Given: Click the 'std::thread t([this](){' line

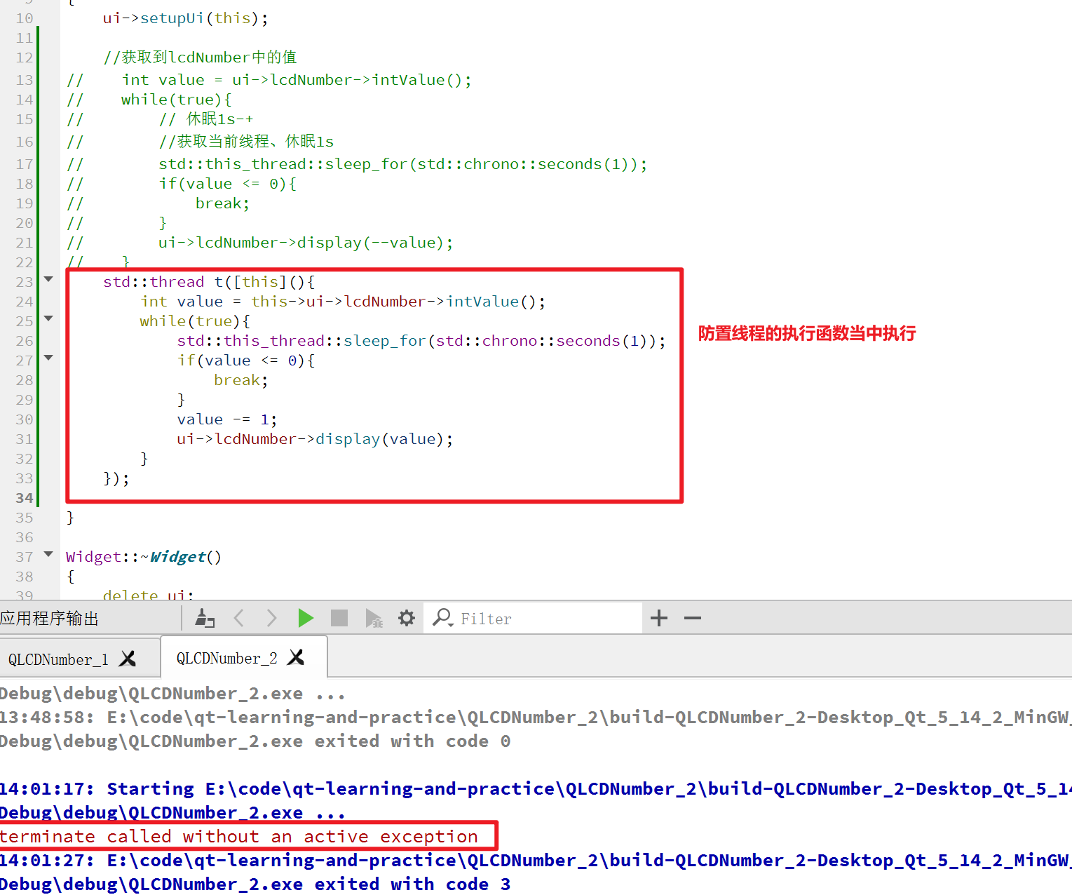Looking at the screenshot, I should coord(209,282).
